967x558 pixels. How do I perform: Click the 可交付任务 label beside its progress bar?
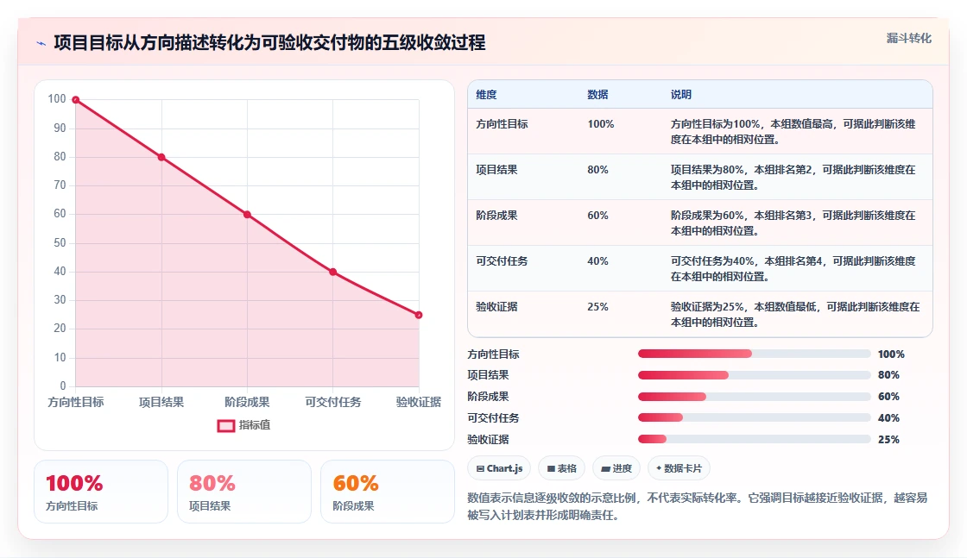tap(493, 418)
